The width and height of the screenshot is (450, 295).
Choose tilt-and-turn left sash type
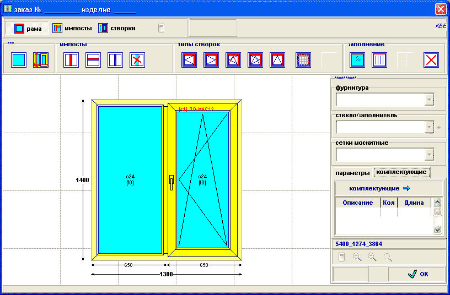point(233,60)
